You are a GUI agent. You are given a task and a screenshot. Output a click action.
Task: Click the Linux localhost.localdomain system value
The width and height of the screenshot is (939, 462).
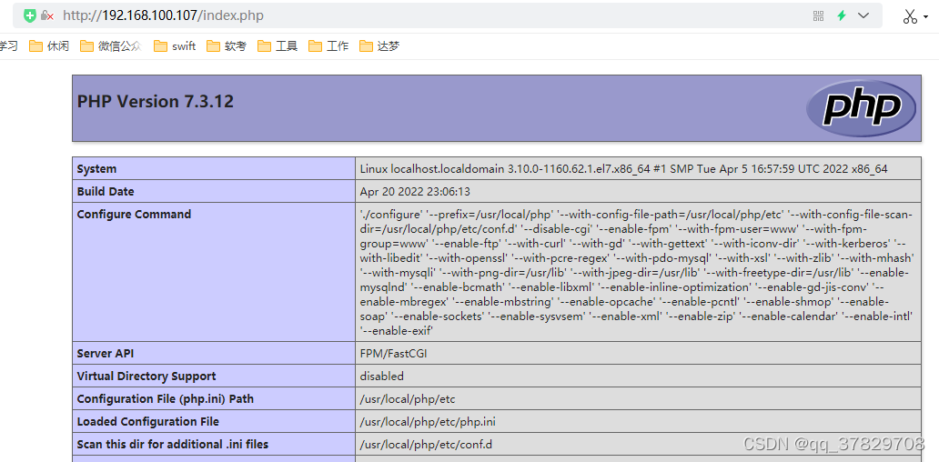click(623, 169)
